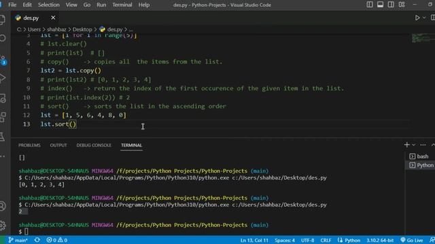Show additional views ellipsis in activity bar

click(x=3, y=157)
